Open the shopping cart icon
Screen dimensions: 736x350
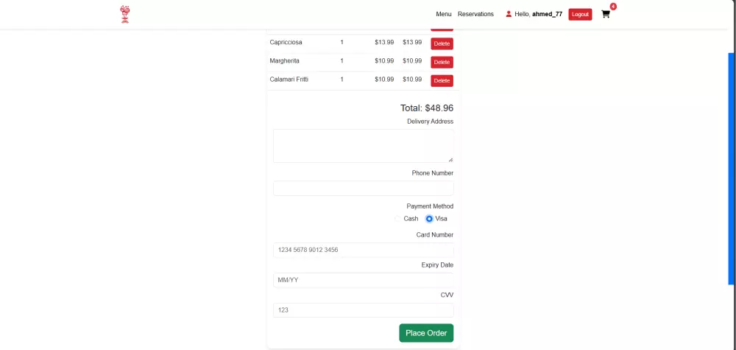(x=606, y=14)
